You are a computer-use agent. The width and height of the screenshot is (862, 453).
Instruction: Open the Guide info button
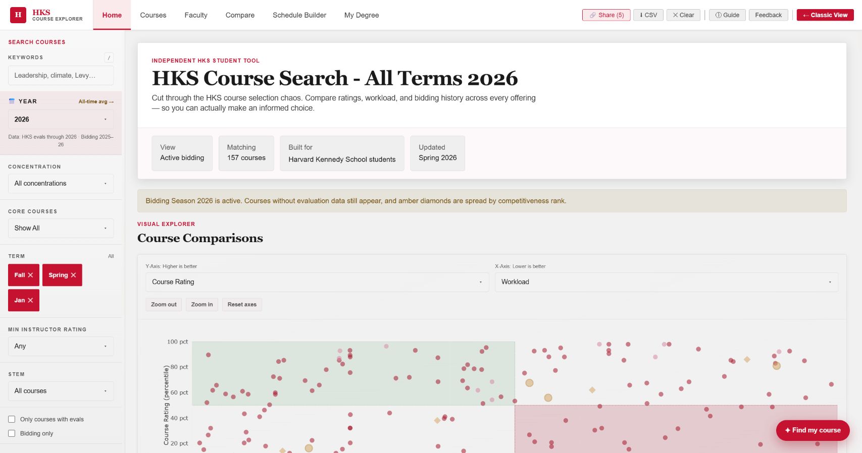click(727, 15)
